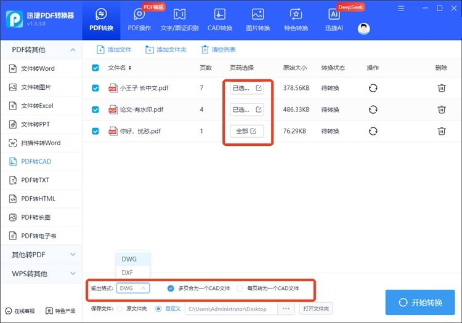Click 开始转换 button

coord(420,303)
